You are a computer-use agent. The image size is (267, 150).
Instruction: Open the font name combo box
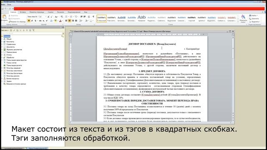tap(33, 17)
